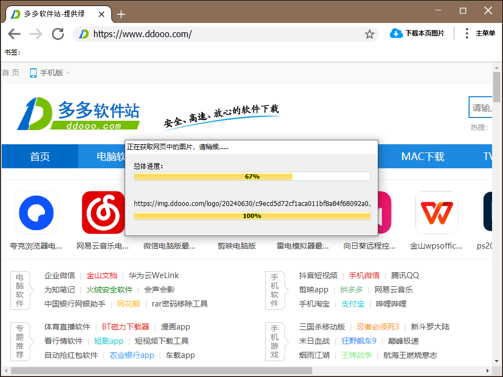Open the 雷电模拟器最... link
The height and width of the screenshot is (377, 503).
(x=303, y=246)
